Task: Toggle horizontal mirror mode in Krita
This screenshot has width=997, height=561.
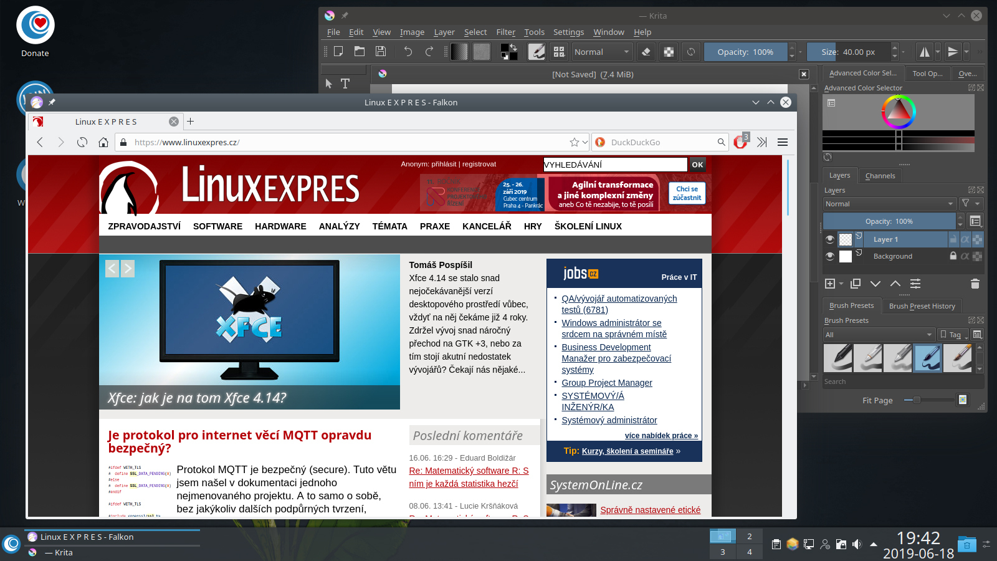Action: 925,52
